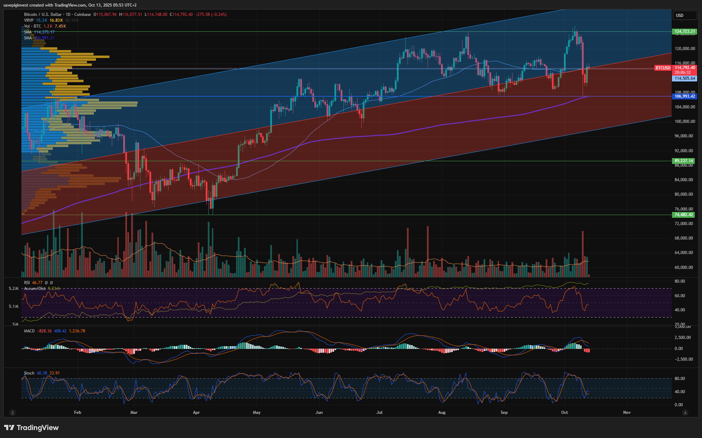The height and width of the screenshot is (438, 702).
Task: Click the light-blue 114,505.64 SMA label
Action: point(684,78)
